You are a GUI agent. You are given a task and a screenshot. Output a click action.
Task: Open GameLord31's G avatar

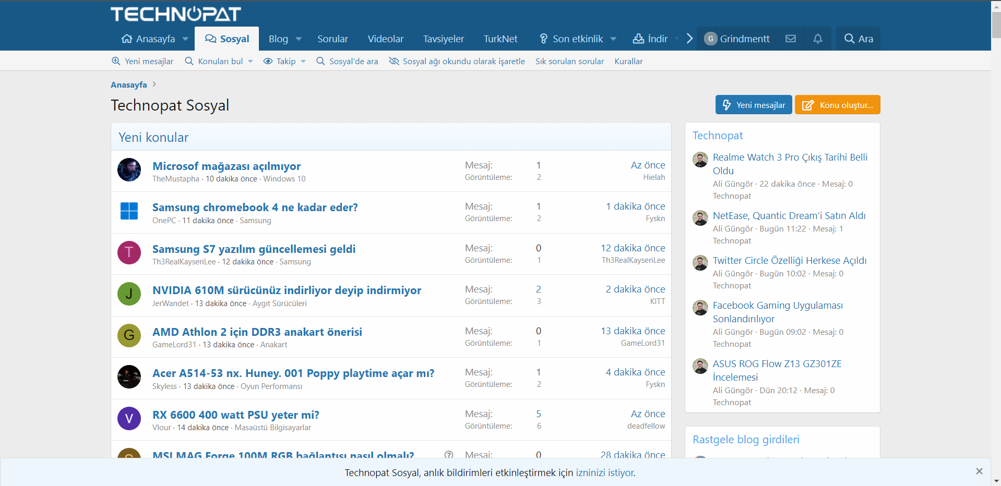129,335
